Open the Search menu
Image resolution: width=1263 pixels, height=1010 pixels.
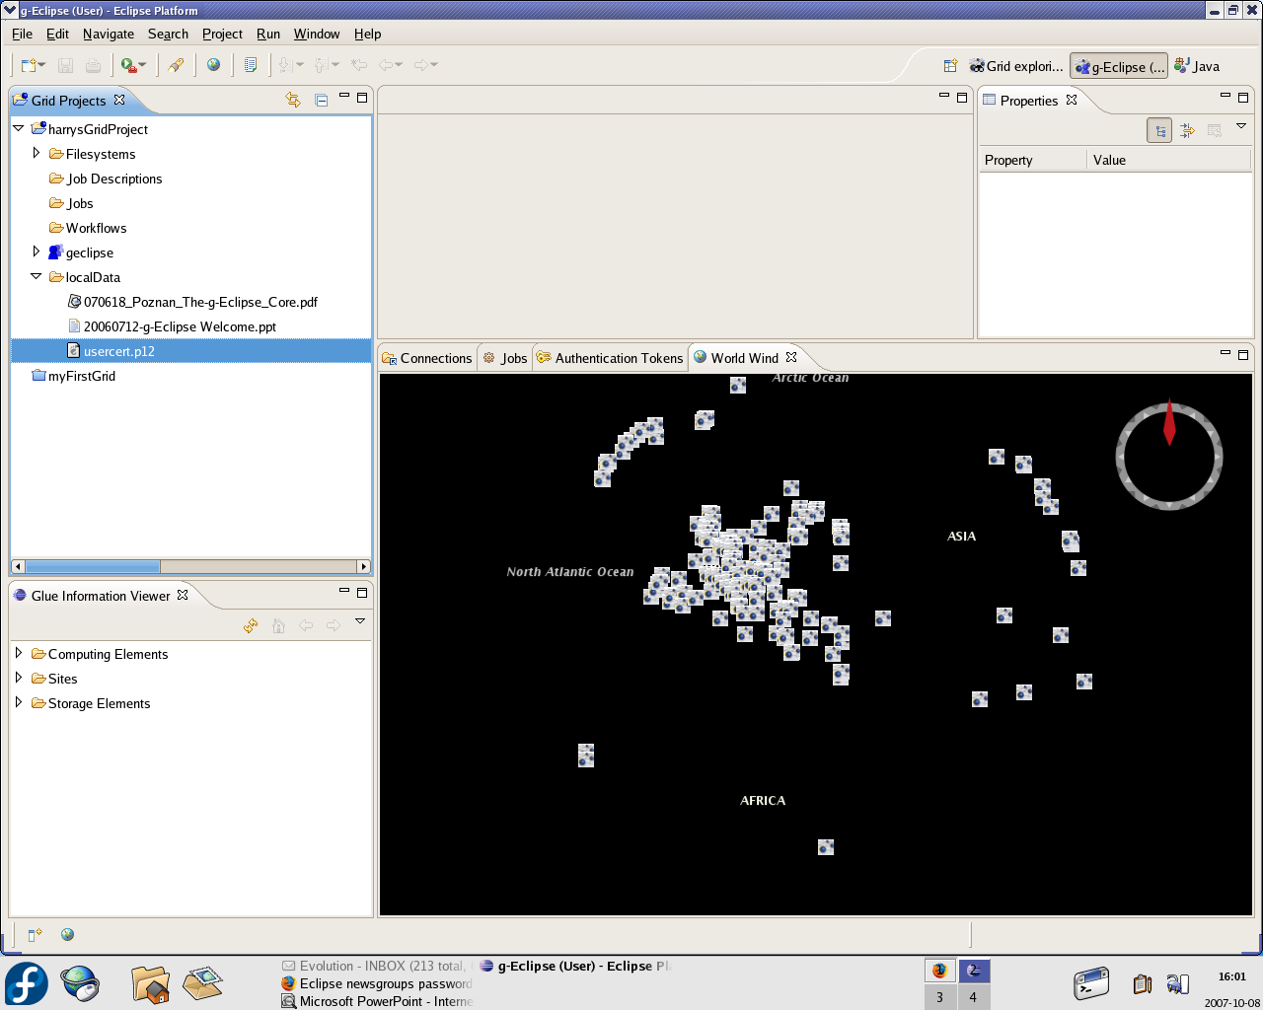tap(168, 34)
